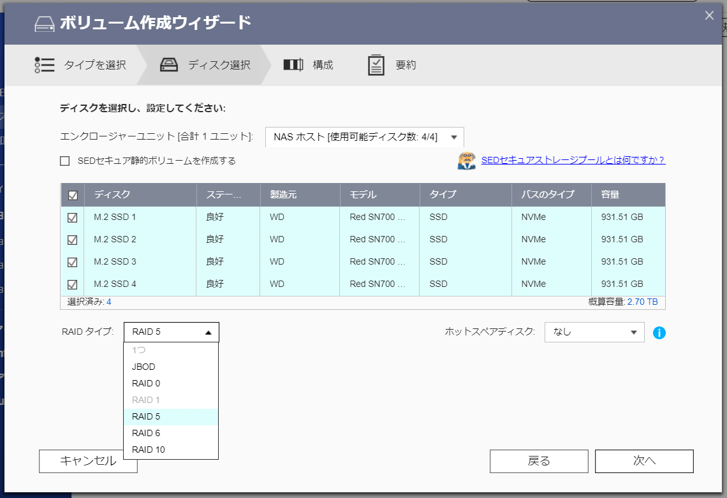Image resolution: width=727 pixels, height=498 pixels.
Task: Click the 要約 step clipboard icon
Action: pyautogui.click(x=376, y=65)
